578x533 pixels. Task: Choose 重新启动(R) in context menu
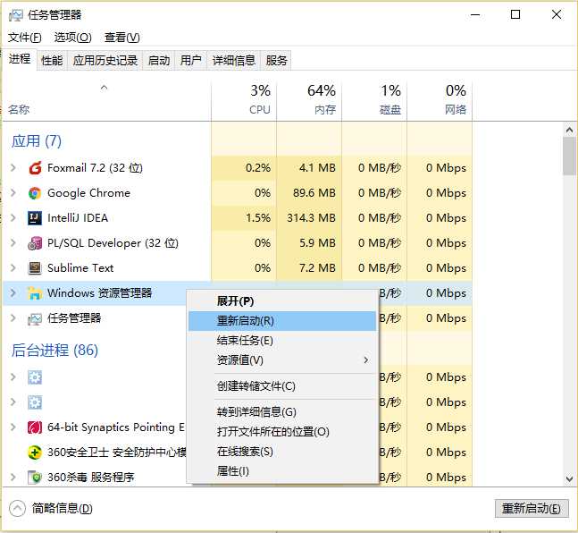[x=282, y=321]
